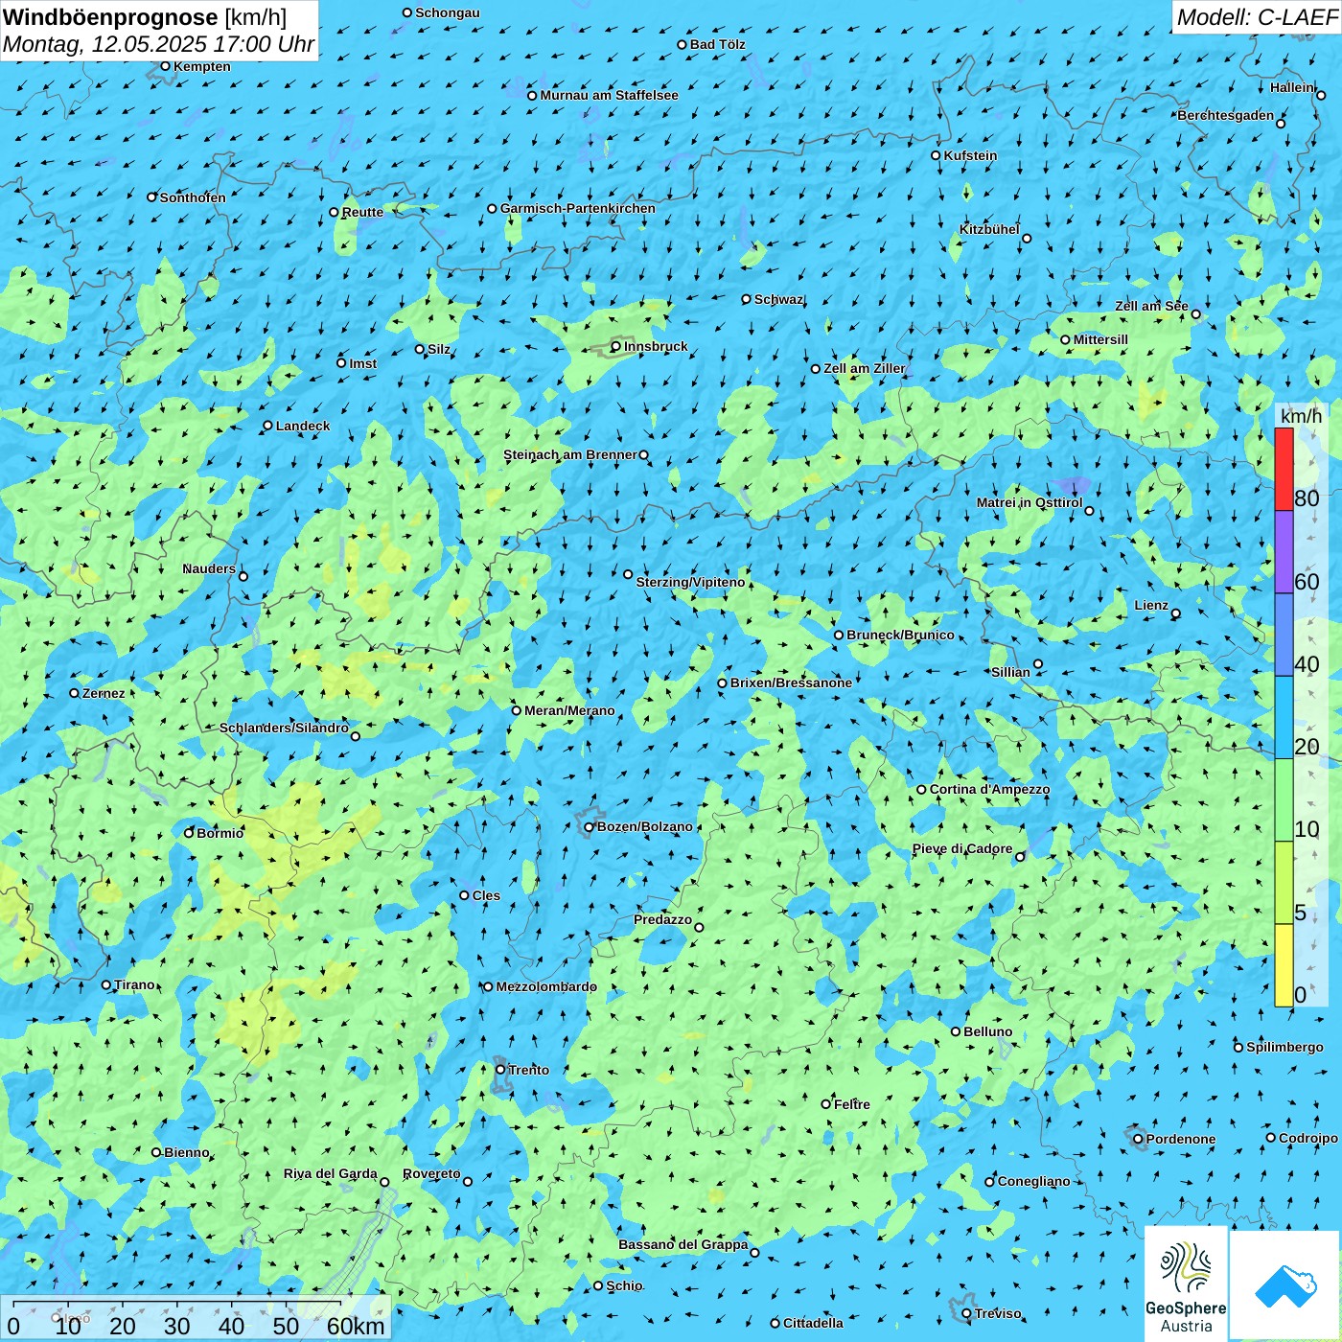The height and width of the screenshot is (1342, 1342).
Task: Click the Bruneck/Brunico label
Action: (900, 635)
